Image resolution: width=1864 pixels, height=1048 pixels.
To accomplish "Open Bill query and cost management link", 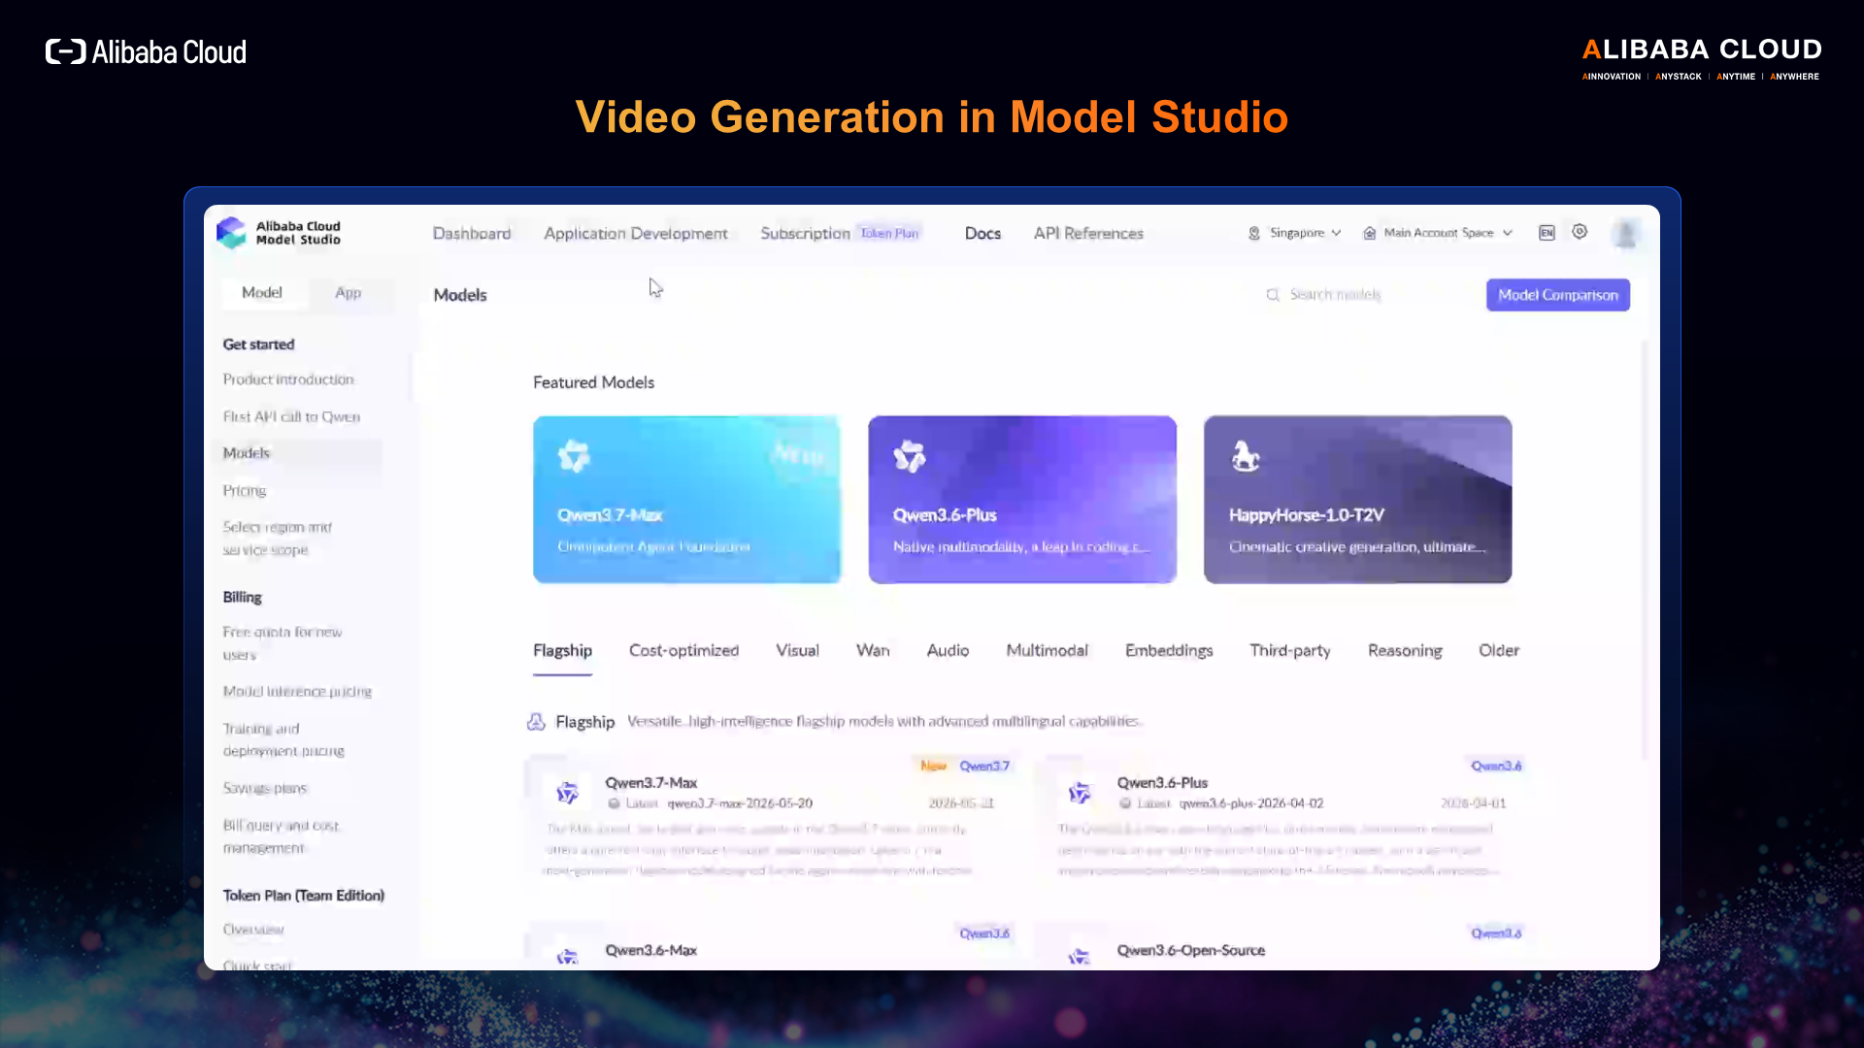I will [282, 836].
